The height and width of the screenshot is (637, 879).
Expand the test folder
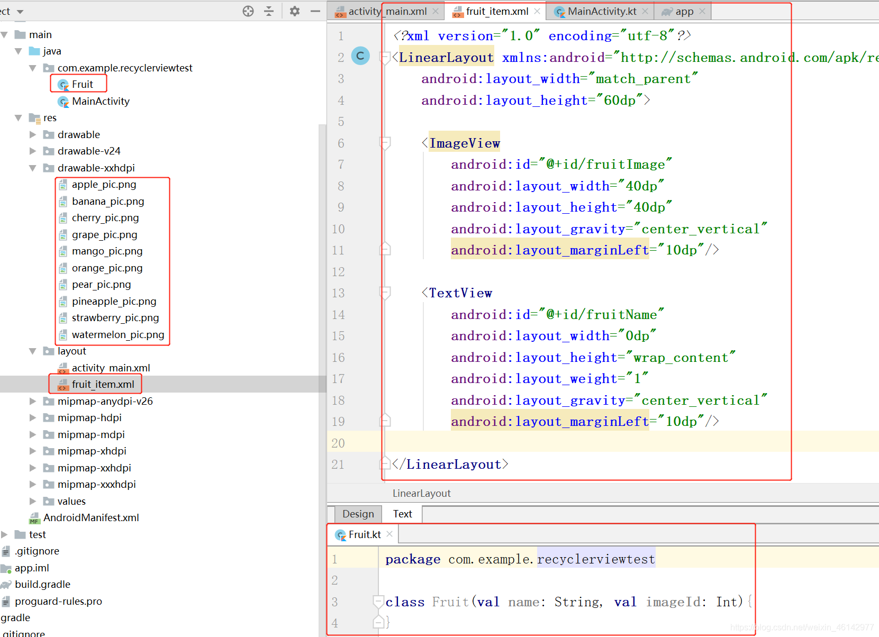coord(5,535)
